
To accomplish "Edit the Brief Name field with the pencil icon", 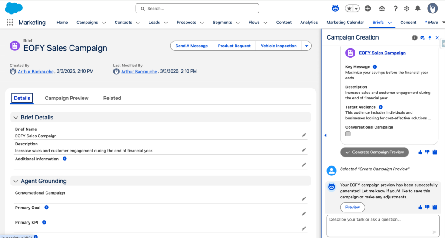I will [304, 135].
